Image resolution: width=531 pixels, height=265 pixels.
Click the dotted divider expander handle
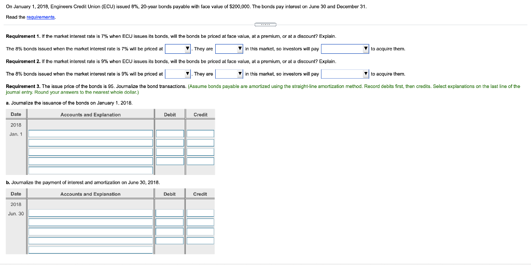click(x=265, y=24)
